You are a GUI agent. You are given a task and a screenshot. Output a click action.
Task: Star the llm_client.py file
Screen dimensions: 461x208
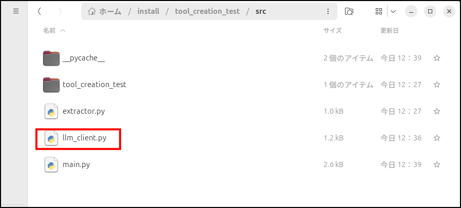click(x=437, y=138)
